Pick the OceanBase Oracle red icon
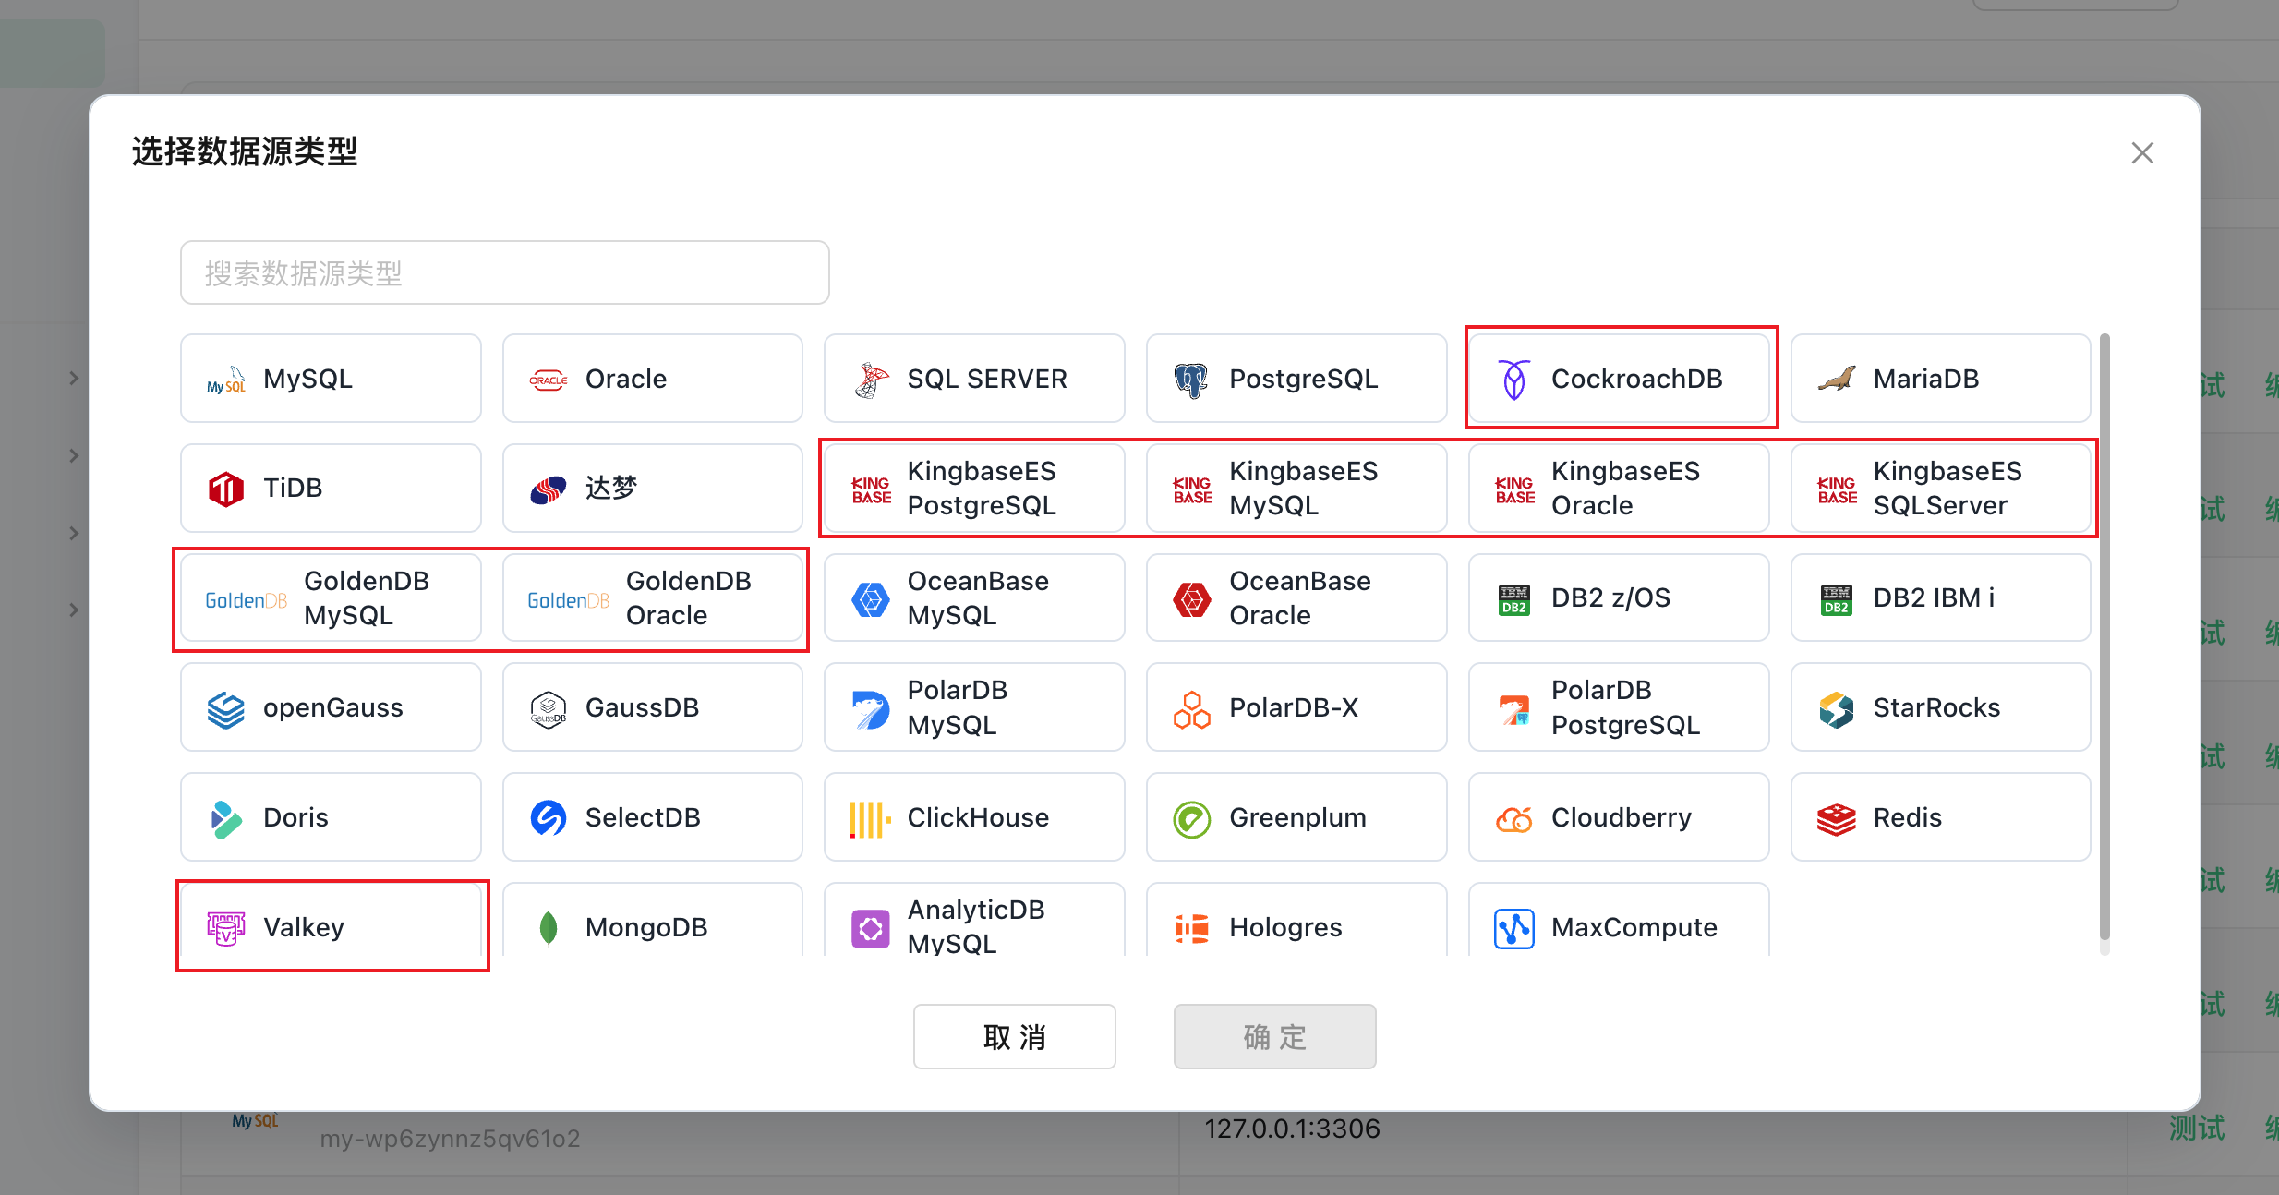Image resolution: width=2279 pixels, height=1195 pixels. [1191, 598]
